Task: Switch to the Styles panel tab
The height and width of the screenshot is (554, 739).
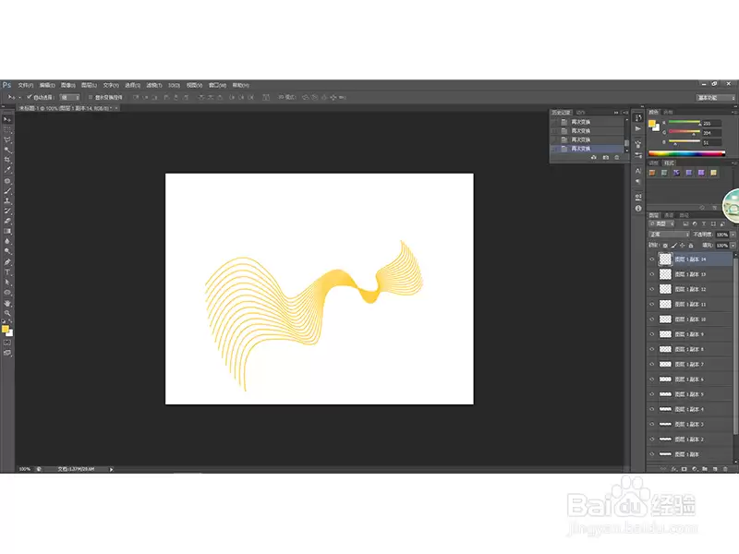Action: point(669,163)
